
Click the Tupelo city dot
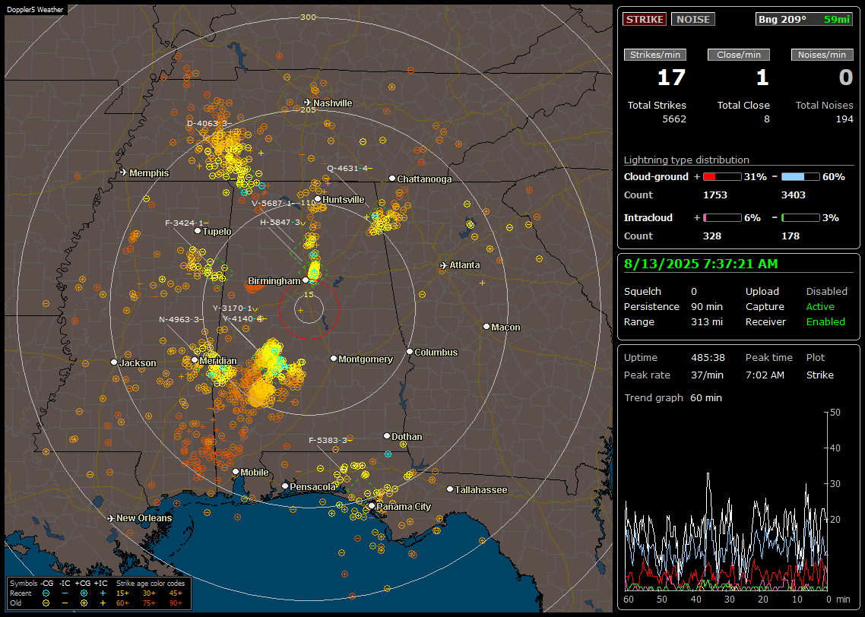(x=198, y=231)
